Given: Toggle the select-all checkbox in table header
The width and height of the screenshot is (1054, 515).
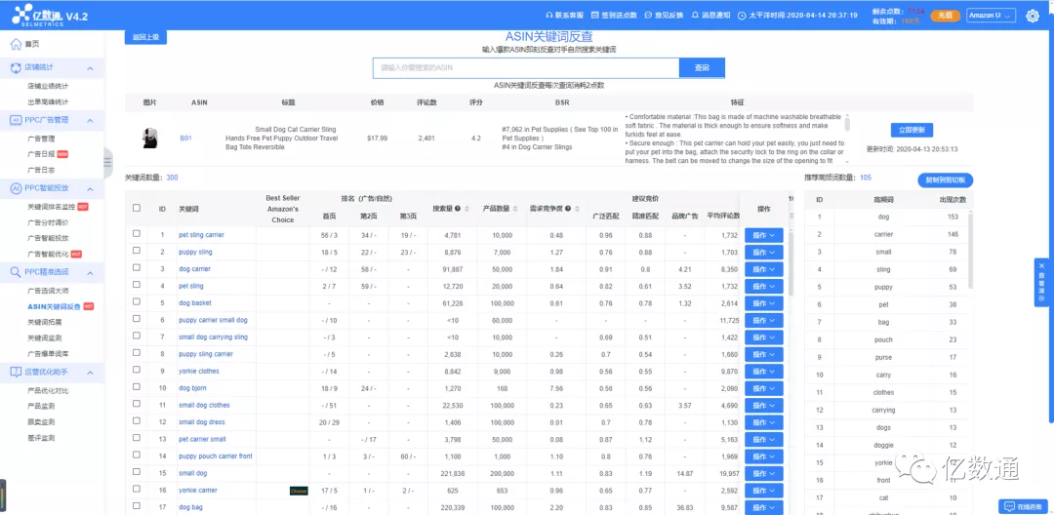Looking at the screenshot, I should (137, 208).
